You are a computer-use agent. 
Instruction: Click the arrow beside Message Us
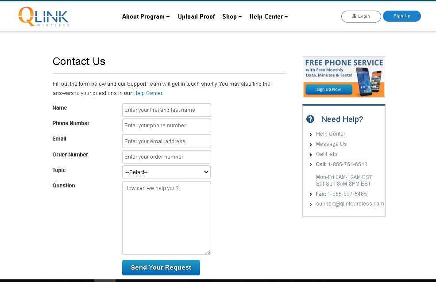(310, 144)
